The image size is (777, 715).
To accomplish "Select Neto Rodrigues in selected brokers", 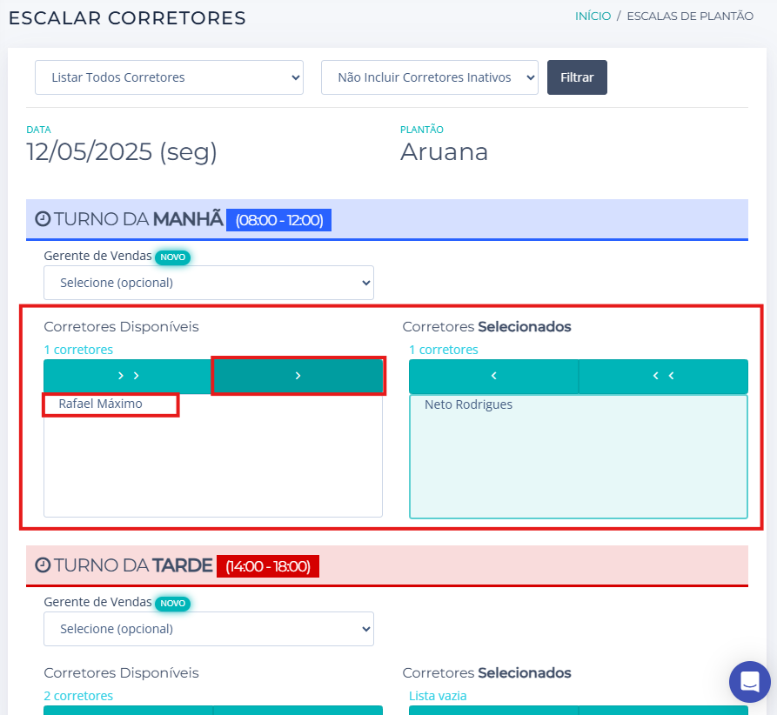I will click(x=468, y=404).
